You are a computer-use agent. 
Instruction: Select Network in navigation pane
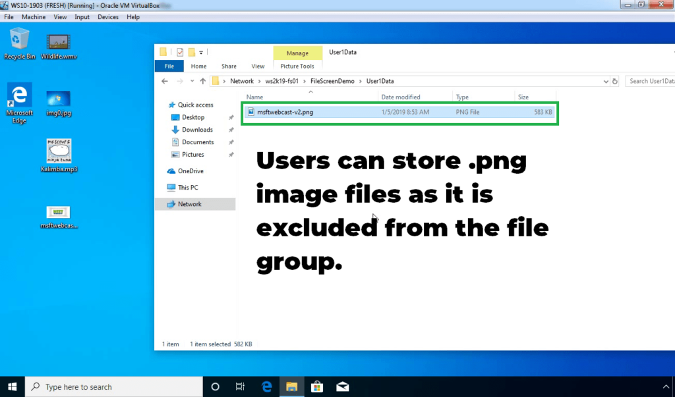195,204
